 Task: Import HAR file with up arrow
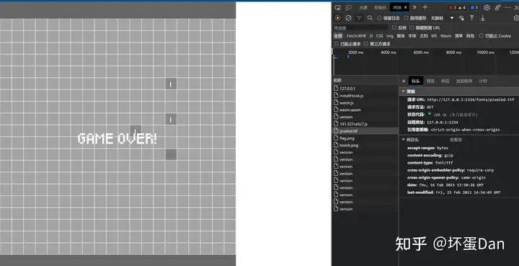[x=472, y=18]
